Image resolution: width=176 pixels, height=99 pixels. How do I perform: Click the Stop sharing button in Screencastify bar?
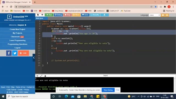pyautogui.click(x=108, y=90)
